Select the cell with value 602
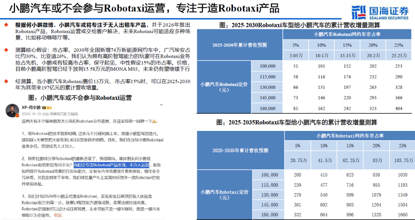 click(324, 205)
